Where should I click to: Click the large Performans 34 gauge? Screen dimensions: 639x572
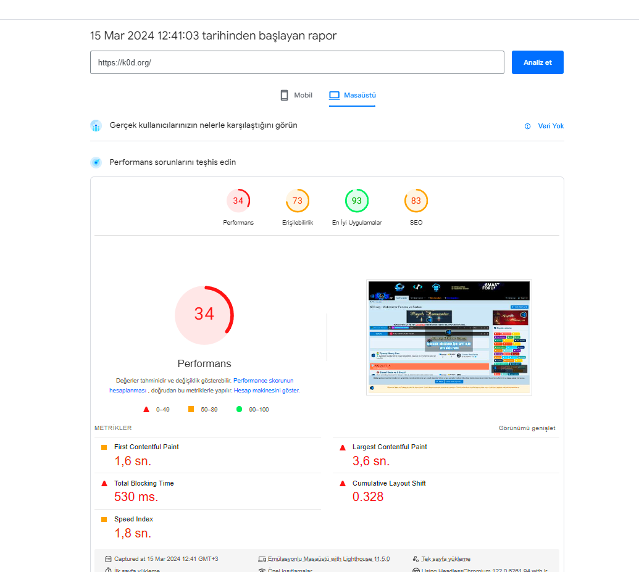204,315
